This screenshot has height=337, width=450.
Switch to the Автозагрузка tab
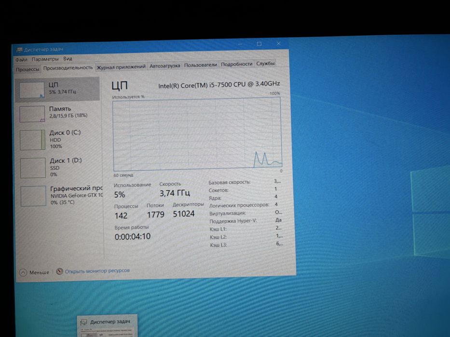[165, 66]
